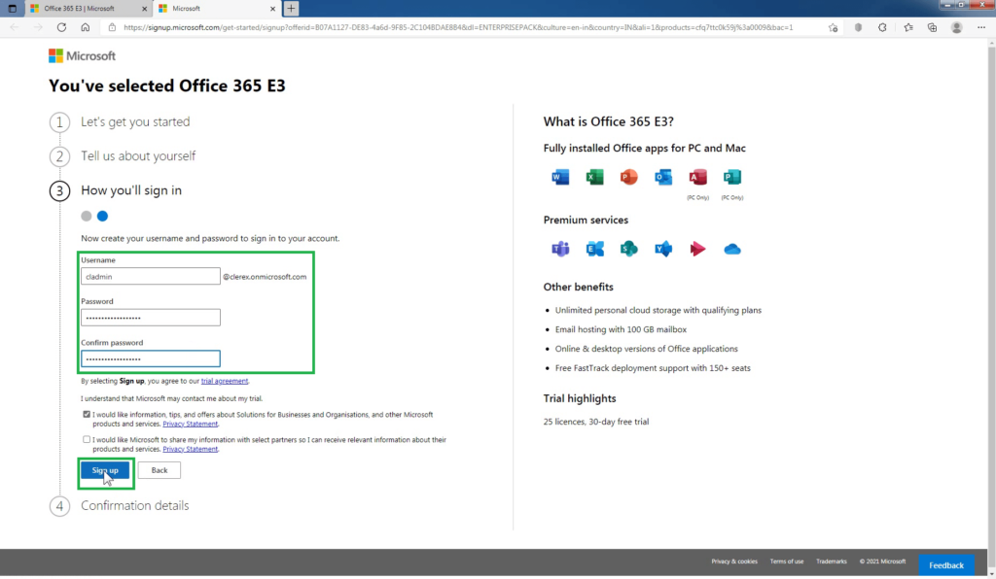Click the Word app icon
Viewport: 996px width, 579px height.
[560, 177]
